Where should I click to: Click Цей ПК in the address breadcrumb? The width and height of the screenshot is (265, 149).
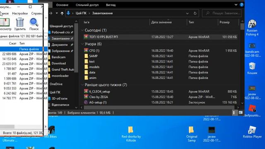[81, 13]
